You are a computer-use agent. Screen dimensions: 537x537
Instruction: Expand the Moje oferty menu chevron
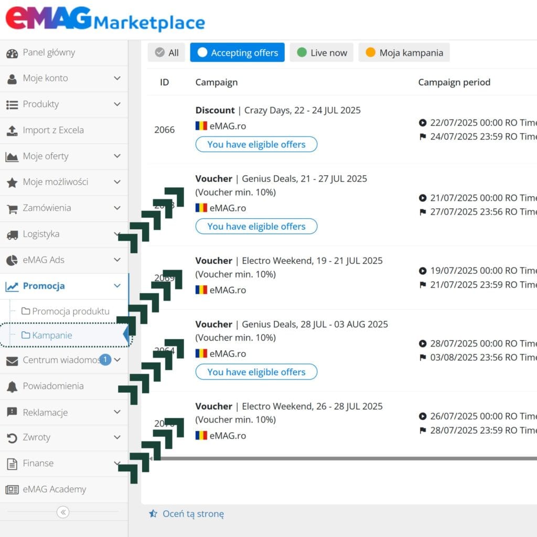coord(117,156)
